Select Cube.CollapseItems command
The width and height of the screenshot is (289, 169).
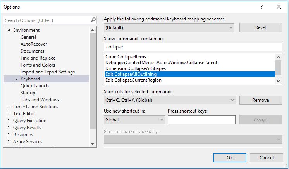coord(126,57)
